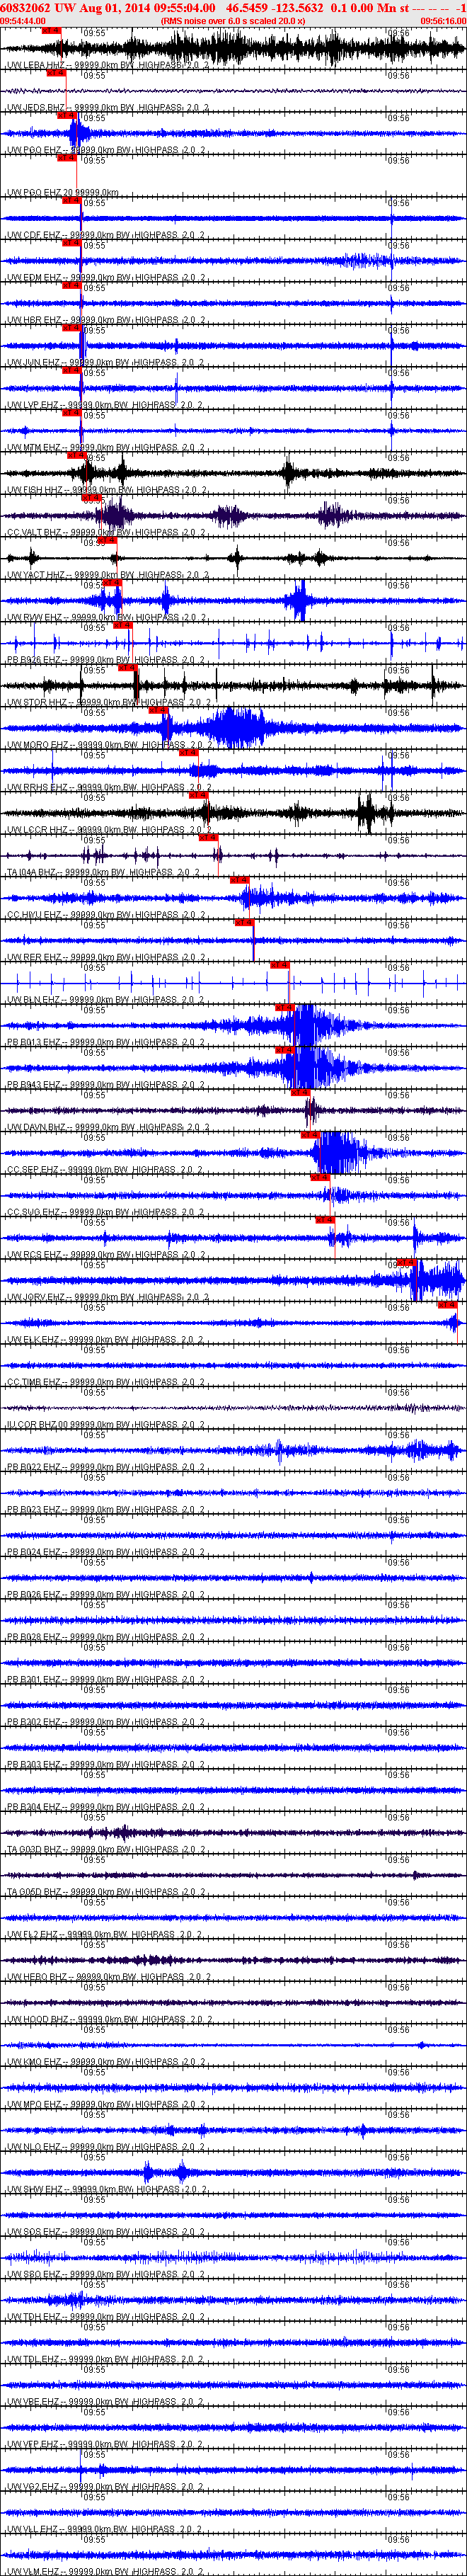Select the CC VALT BHZ station label
The width and height of the screenshot is (467, 2576).
(x=34, y=533)
